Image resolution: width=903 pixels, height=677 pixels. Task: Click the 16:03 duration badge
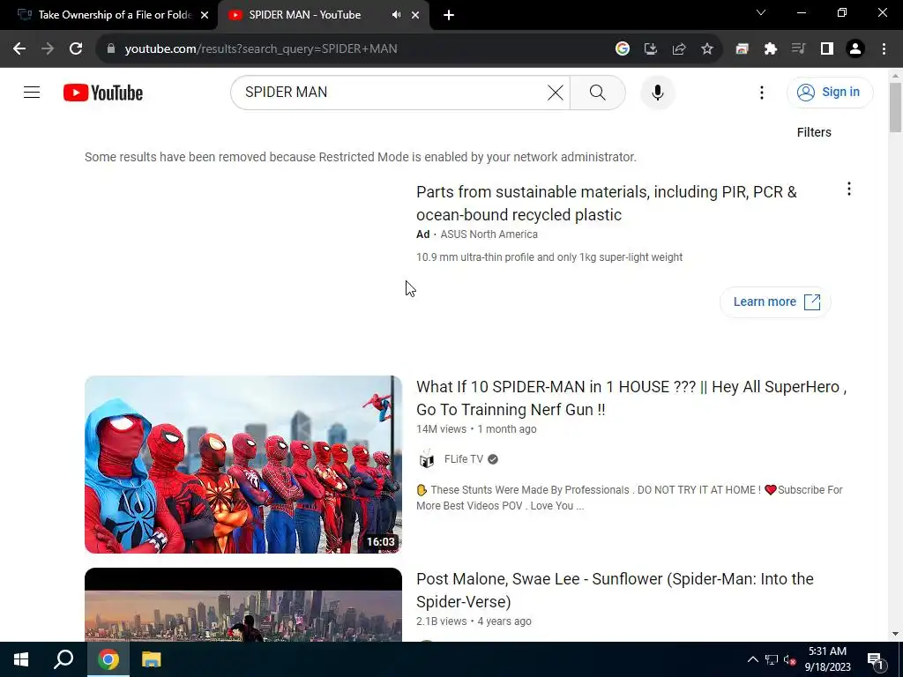(x=381, y=542)
